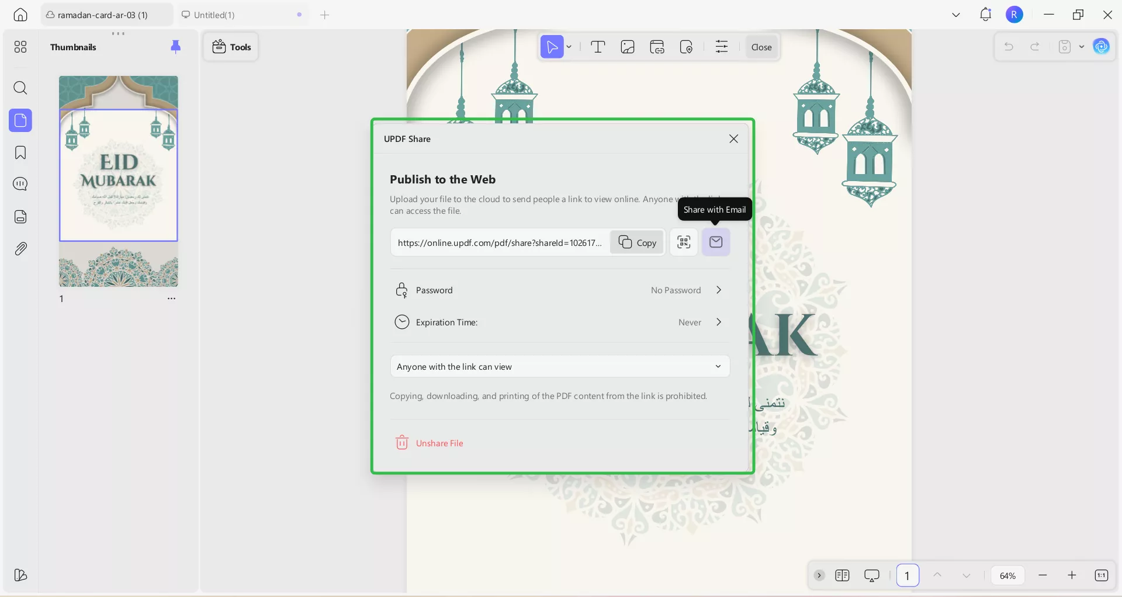Open the attachments paperclip panel

coord(20,249)
